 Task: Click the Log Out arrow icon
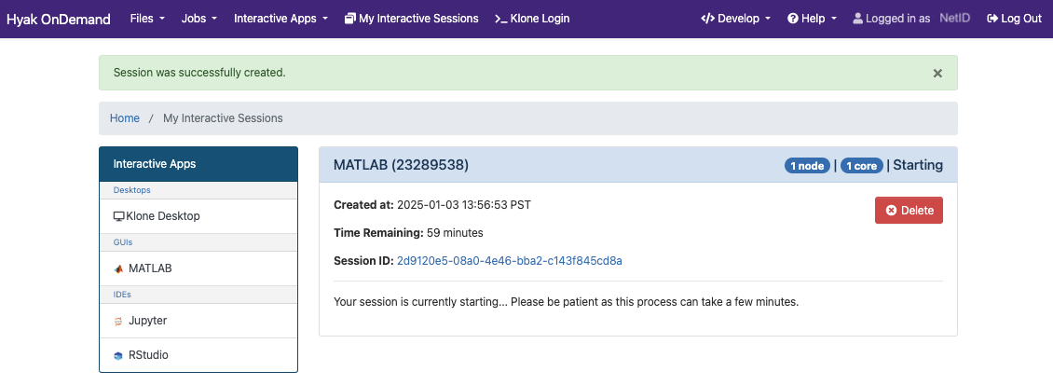click(x=992, y=19)
